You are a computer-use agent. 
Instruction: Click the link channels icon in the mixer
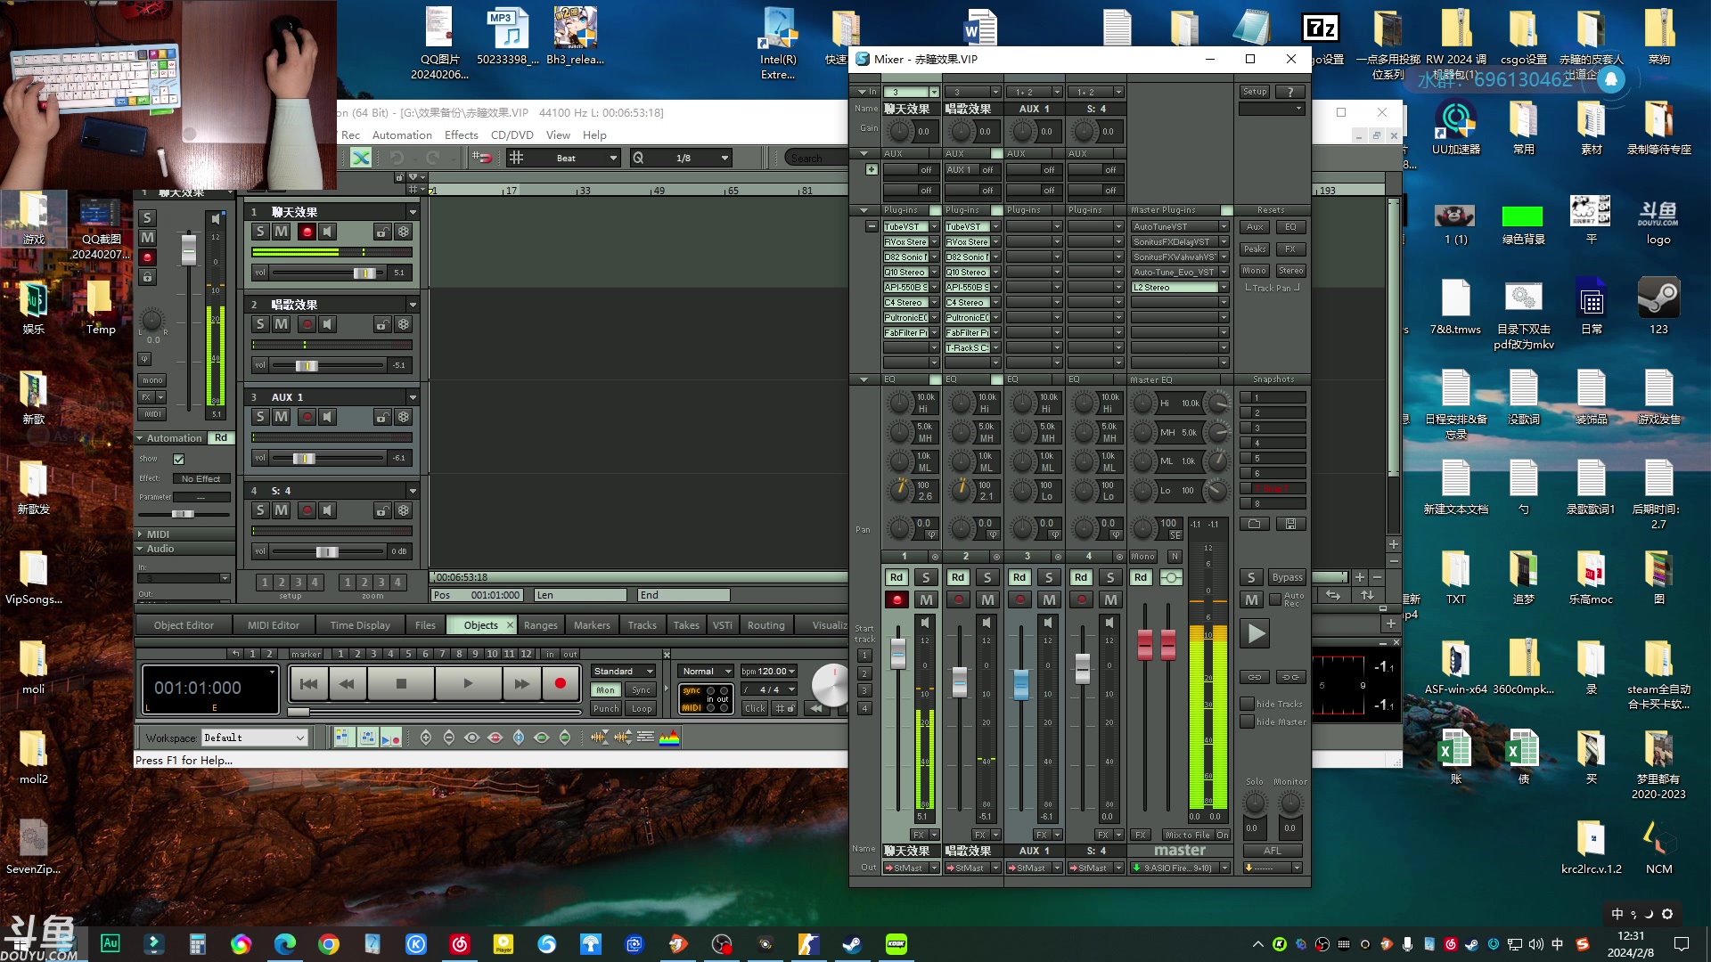pyautogui.click(x=1255, y=677)
